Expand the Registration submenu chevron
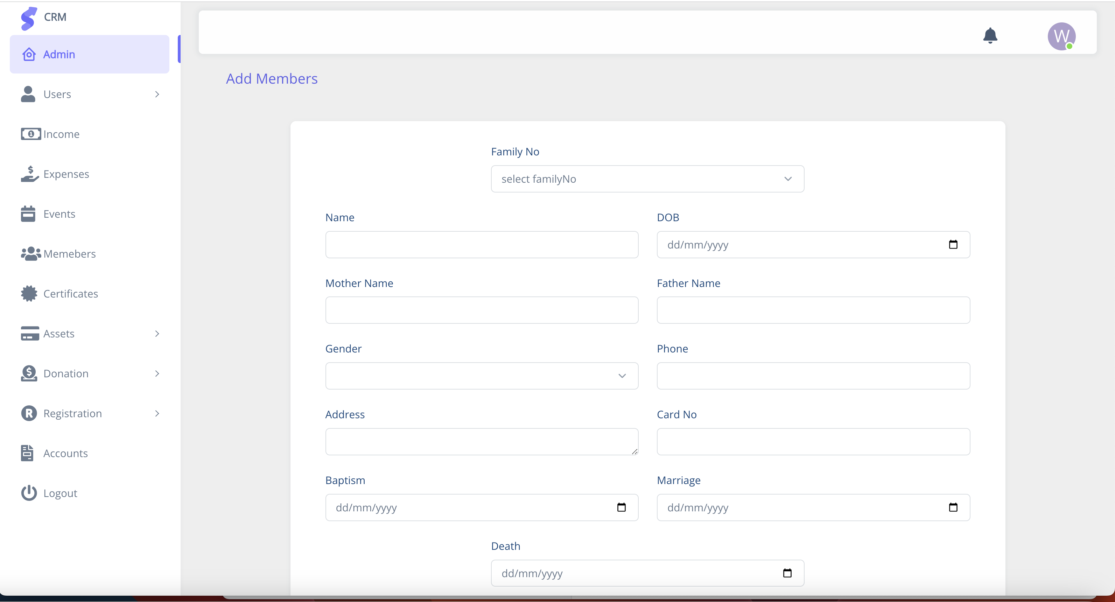The image size is (1115, 602). click(x=157, y=413)
